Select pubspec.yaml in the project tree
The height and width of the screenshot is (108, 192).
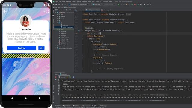click(x=64, y=42)
